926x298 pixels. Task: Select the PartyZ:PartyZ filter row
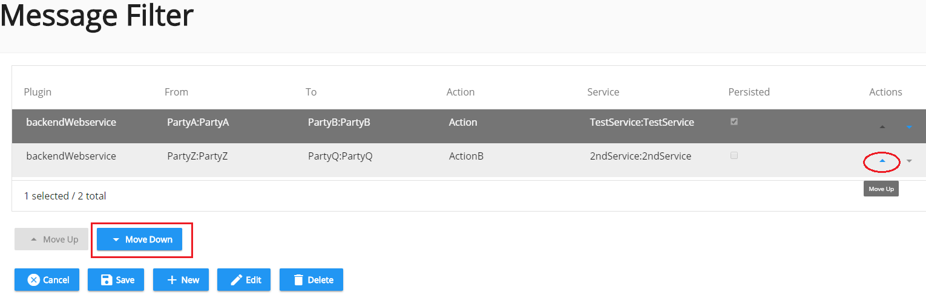[469, 160]
